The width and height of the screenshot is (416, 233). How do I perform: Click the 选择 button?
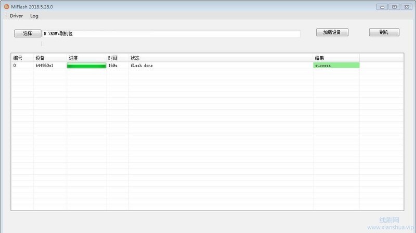(28, 33)
